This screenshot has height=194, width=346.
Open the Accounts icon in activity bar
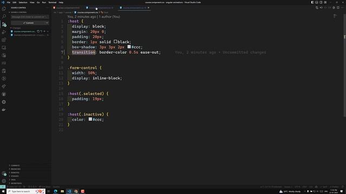pos(4,174)
